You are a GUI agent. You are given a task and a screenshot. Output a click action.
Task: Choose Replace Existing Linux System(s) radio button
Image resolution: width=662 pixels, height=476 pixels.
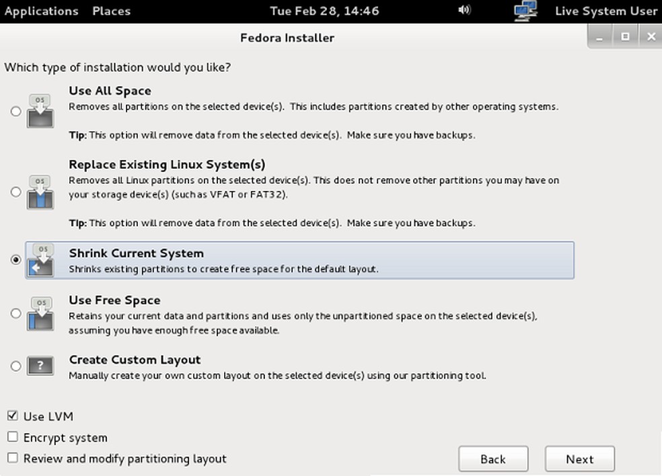16,192
